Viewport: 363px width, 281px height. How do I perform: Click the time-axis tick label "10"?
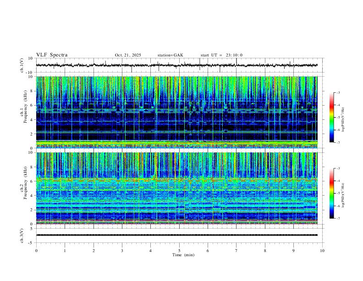[322, 251]
